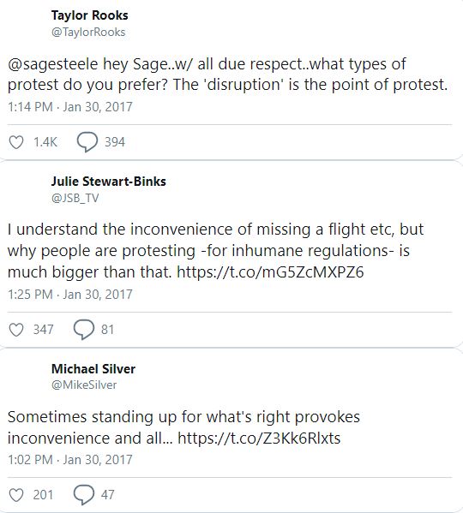Open Taylor Rooks profile name
Image resolution: width=463 pixels, height=513 pixels.
89,15
